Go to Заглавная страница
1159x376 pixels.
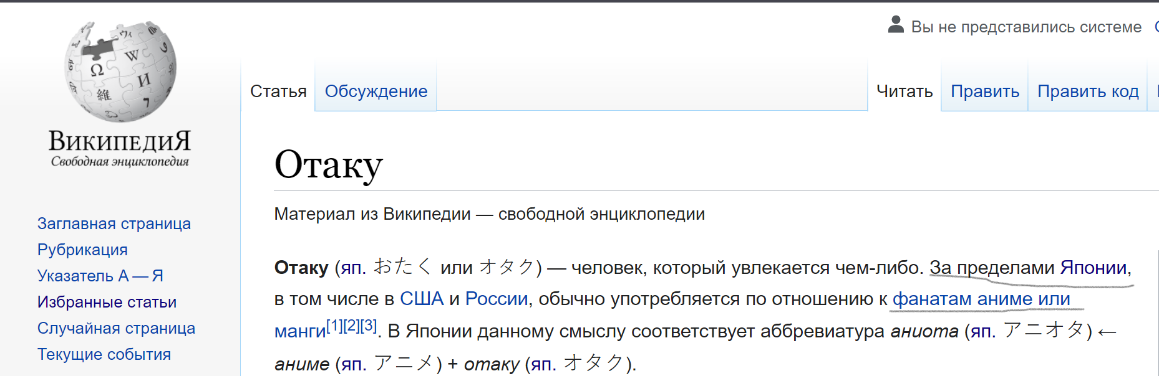pyautogui.click(x=114, y=223)
